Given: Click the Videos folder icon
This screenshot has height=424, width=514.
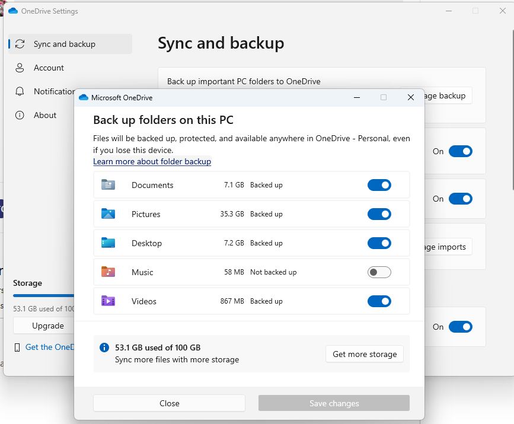Looking at the screenshot, I should click(x=109, y=301).
